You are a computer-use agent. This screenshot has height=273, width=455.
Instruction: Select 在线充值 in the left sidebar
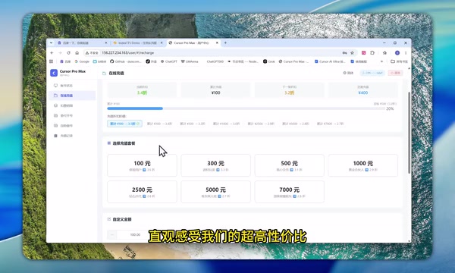tap(72, 96)
